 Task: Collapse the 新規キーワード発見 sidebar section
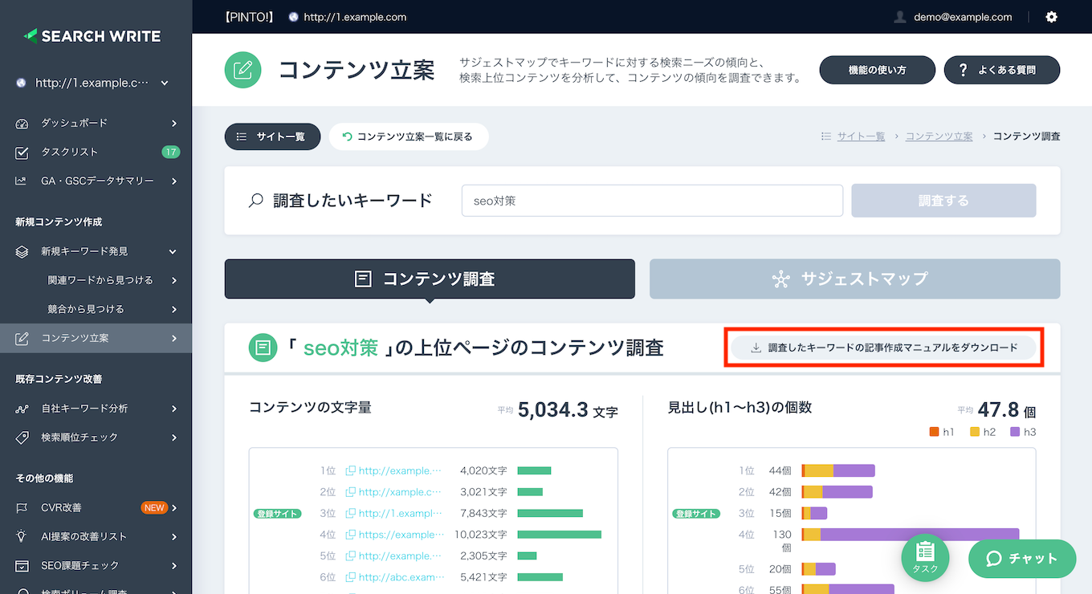pyautogui.click(x=173, y=251)
